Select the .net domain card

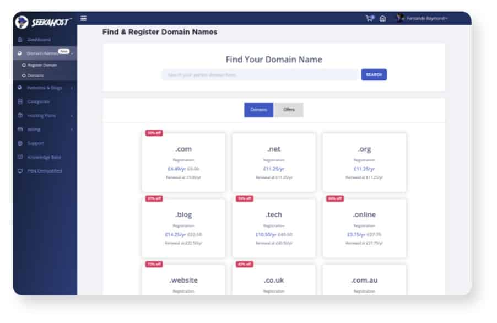point(274,162)
